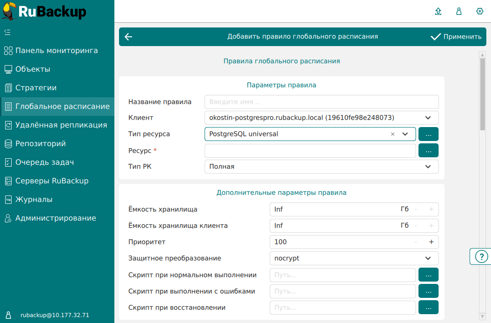Open Серверы RuBackup in sidebar

52,181
